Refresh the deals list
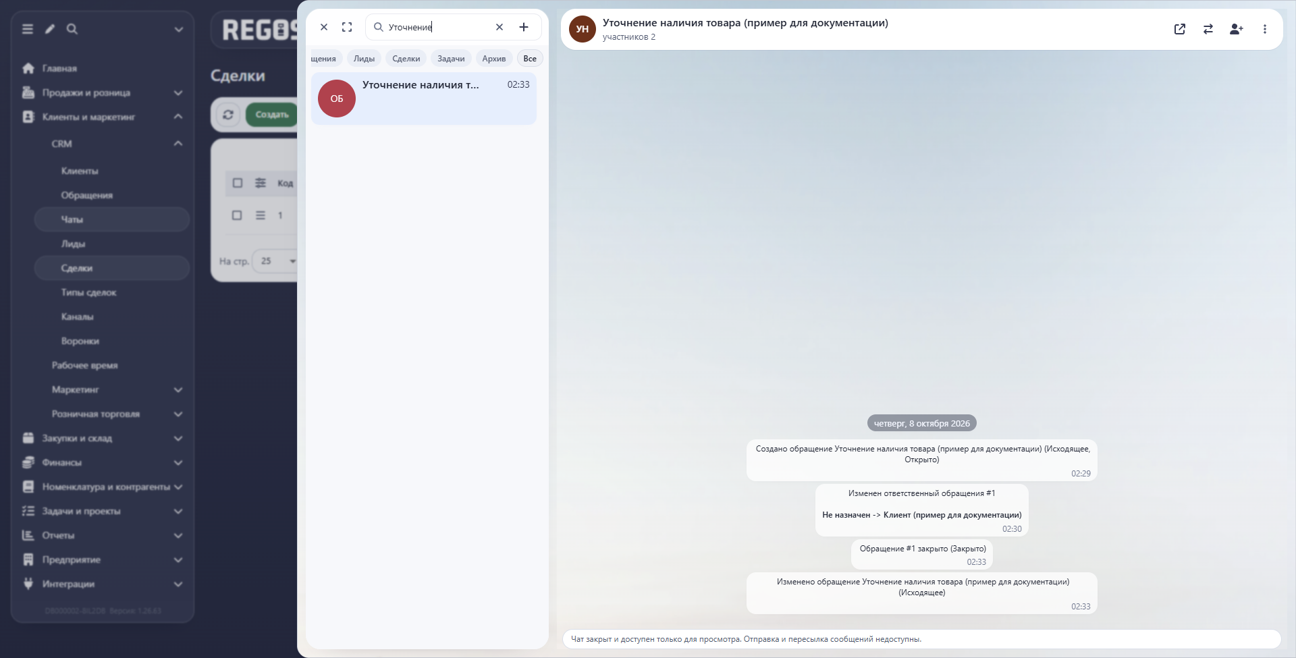The height and width of the screenshot is (658, 1296). coord(228,115)
